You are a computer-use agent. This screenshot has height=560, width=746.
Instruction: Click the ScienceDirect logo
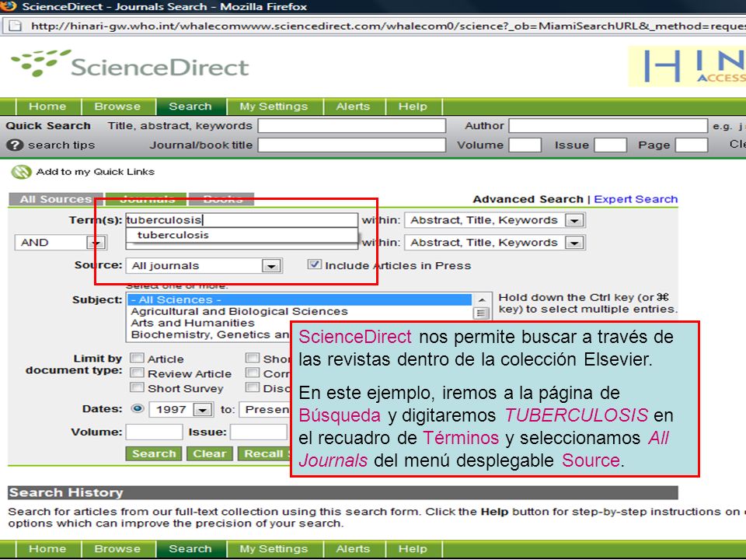pos(130,65)
